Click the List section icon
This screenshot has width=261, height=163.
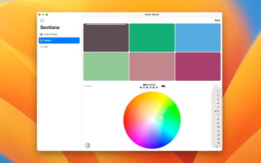(41, 47)
